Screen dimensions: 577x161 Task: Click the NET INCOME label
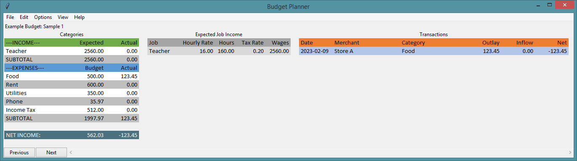[23, 135]
